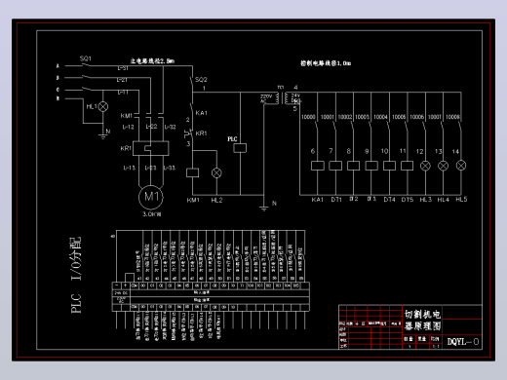Click the 'L-33' wire label

pyautogui.click(x=169, y=168)
